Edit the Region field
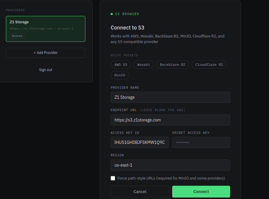269x199 pixels. click(x=170, y=165)
